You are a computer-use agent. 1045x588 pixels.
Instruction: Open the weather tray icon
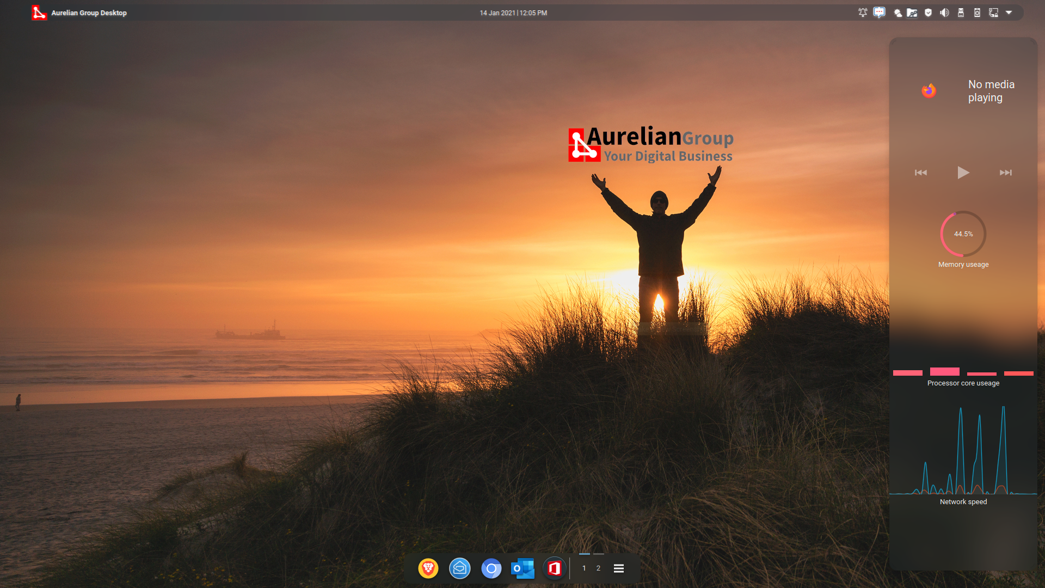[x=898, y=13]
